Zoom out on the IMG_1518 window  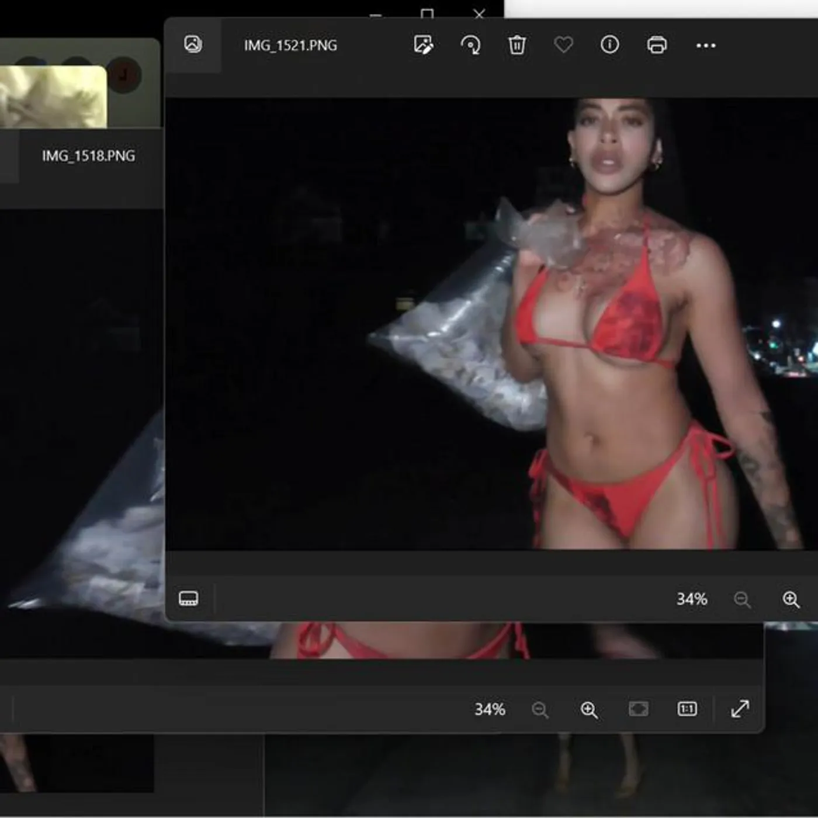[x=540, y=710]
